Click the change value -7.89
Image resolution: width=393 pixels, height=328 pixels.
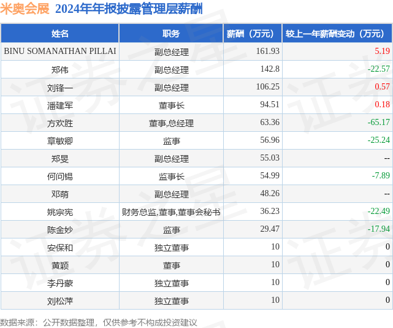click(381, 175)
